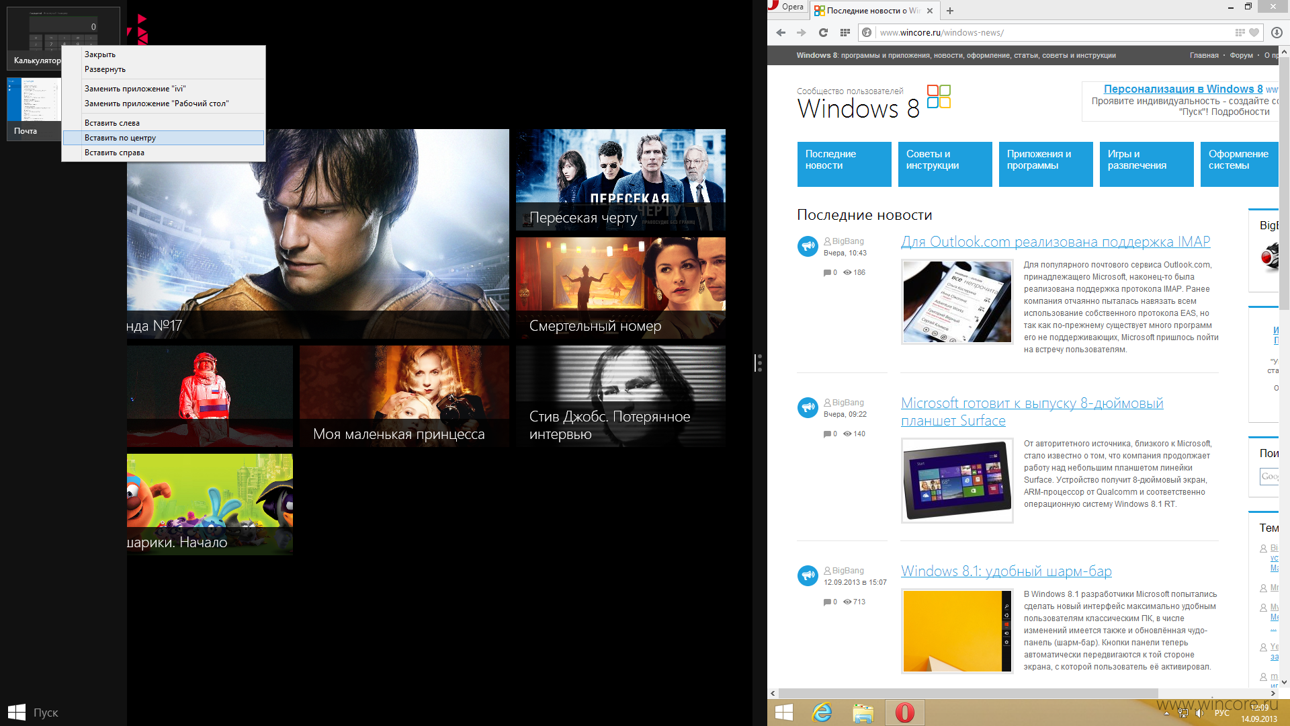Screen dimensions: 1290x726
Task: Click the megaphone icon beside Surface article
Action: pyautogui.click(x=808, y=407)
